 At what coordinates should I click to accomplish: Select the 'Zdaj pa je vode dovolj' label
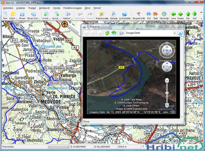click(61, 83)
